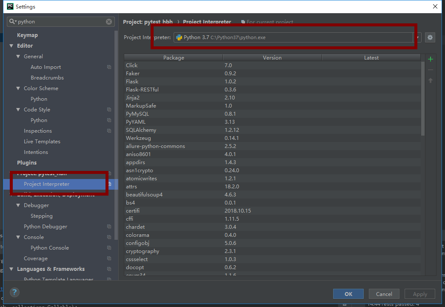Collapse the Code Style node
445x307 pixels.
pyautogui.click(x=18, y=110)
